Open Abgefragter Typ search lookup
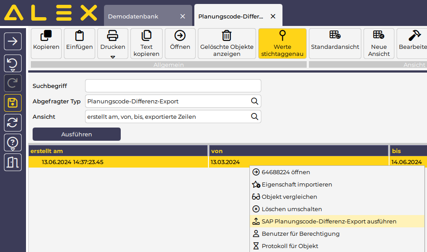 click(x=254, y=101)
